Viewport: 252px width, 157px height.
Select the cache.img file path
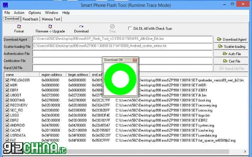click(x=164, y=130)
